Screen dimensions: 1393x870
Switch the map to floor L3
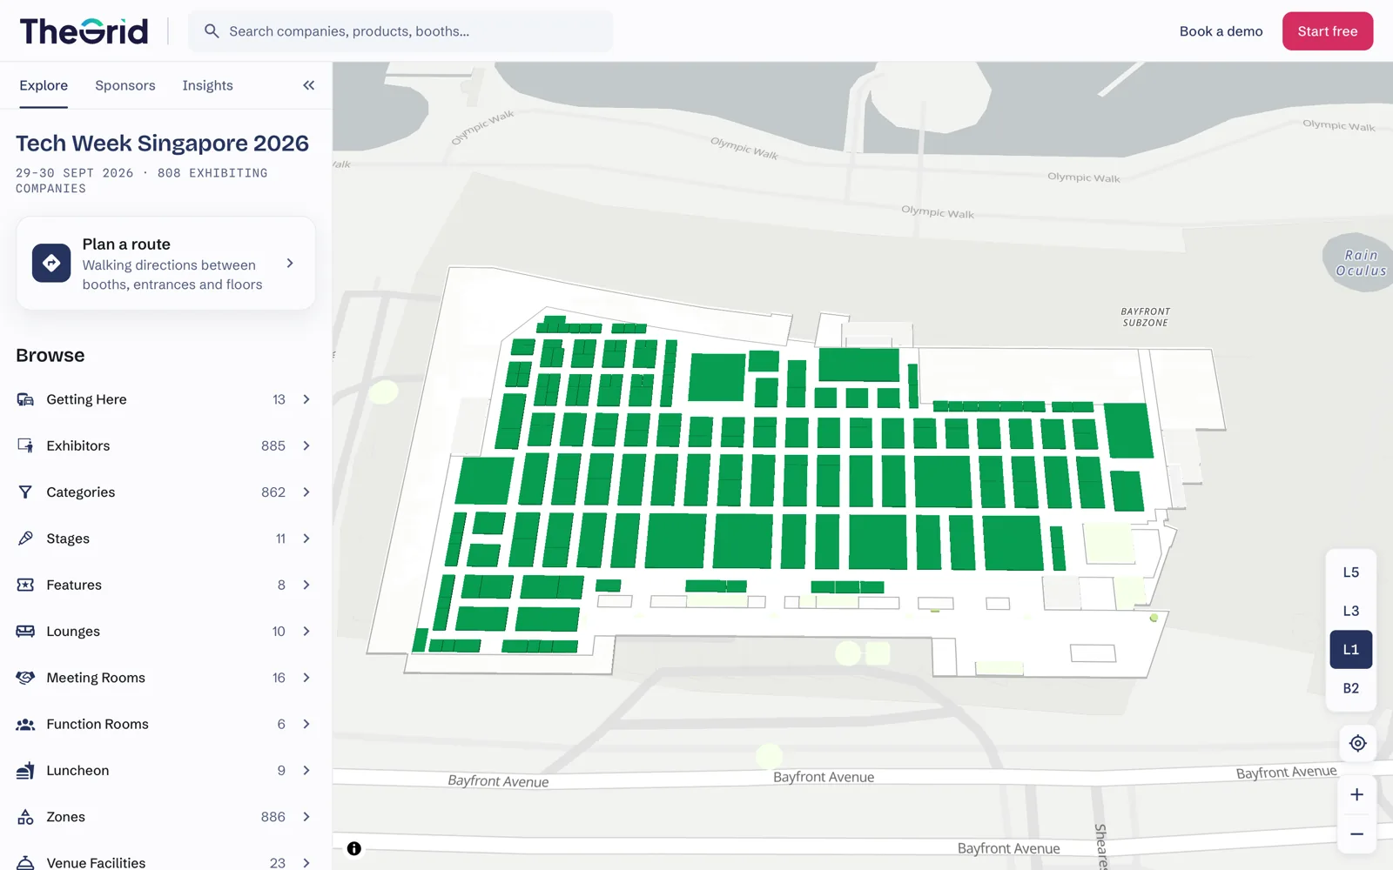click(x=1350, y=611)
